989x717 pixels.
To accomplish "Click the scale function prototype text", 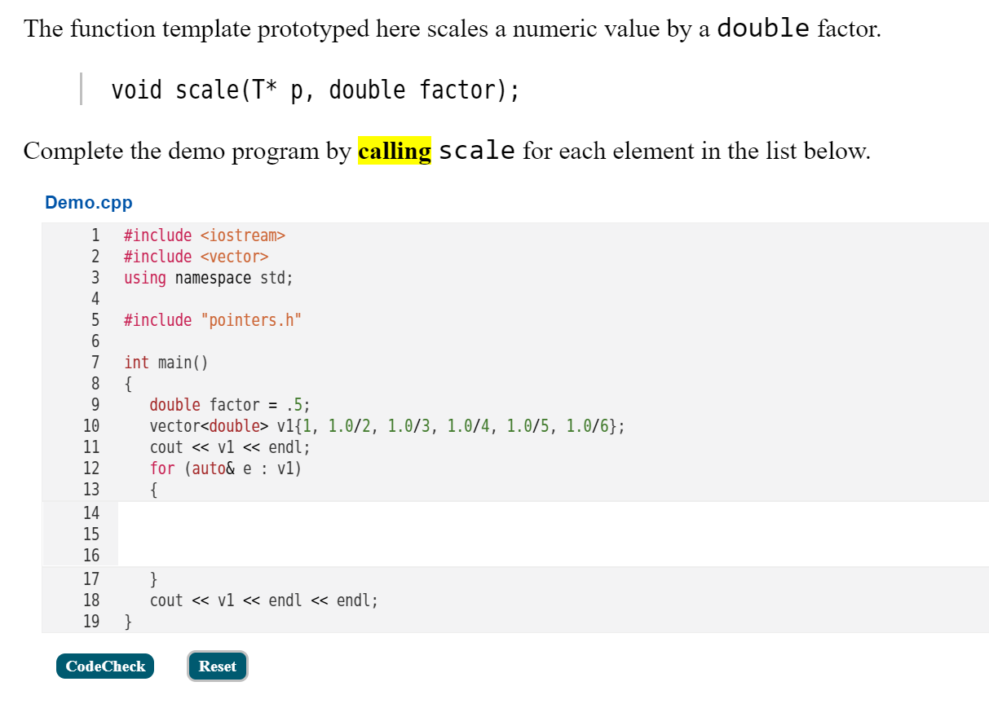I will 318,90.
